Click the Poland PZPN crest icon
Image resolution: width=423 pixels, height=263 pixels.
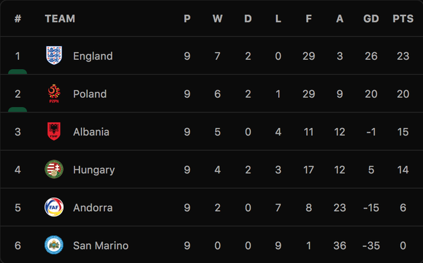(54, 93)
